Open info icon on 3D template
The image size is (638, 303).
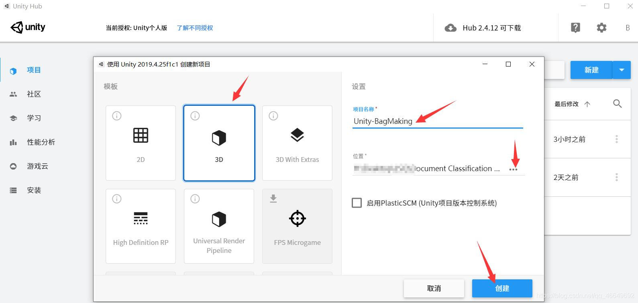tap(195, 116)
